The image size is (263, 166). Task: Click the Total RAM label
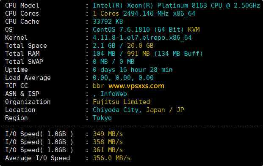(22, 54)
